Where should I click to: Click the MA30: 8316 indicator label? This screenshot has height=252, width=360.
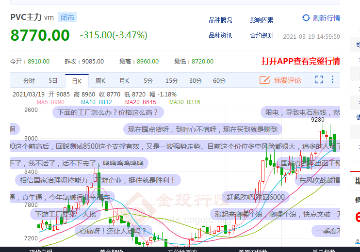(184, 102)
